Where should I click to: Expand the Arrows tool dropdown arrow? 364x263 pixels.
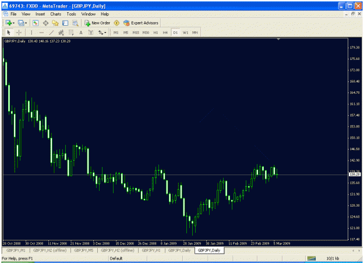(x=105, y=33)
